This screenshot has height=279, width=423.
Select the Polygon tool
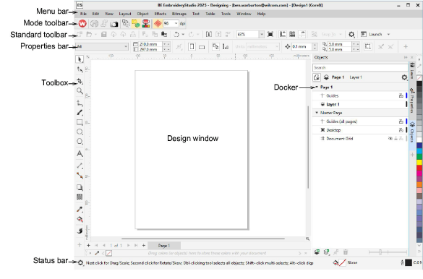pos(80,141)
